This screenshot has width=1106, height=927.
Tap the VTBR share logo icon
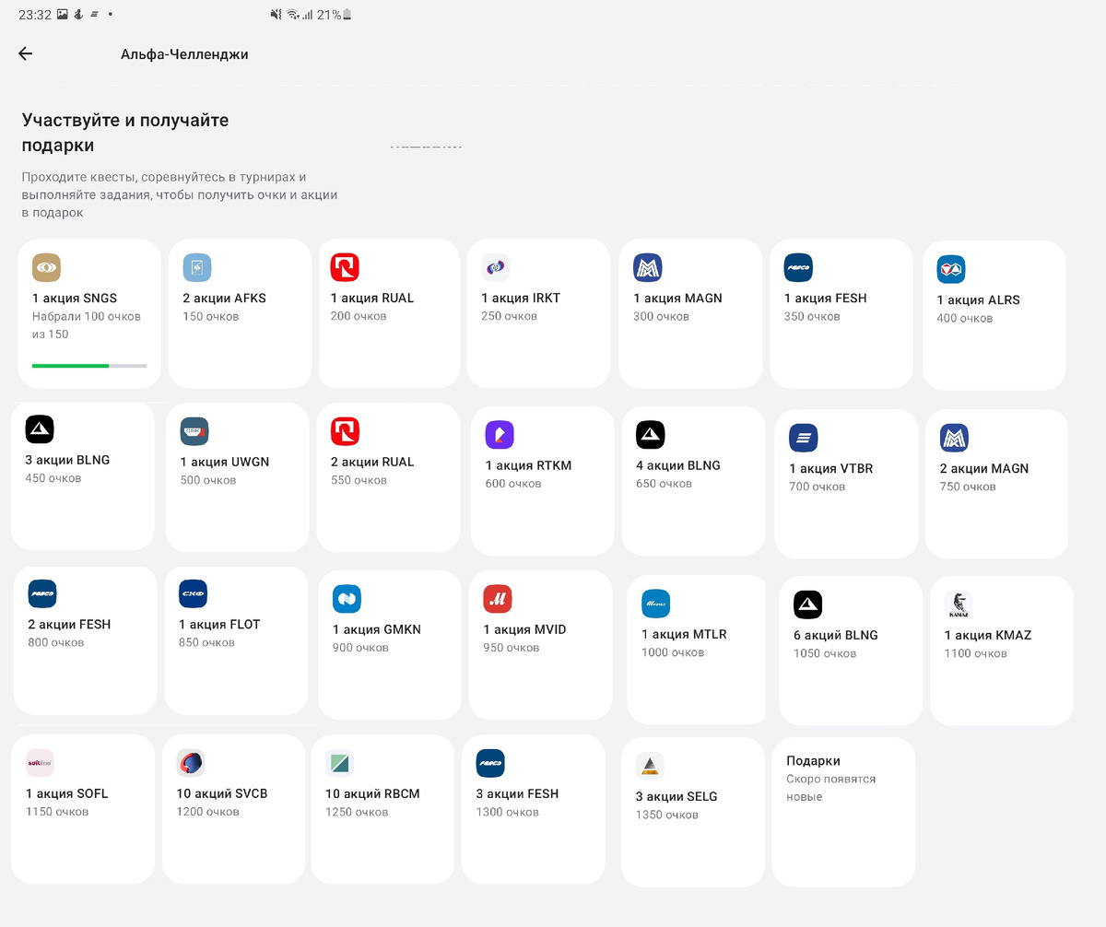click(804, 438)
